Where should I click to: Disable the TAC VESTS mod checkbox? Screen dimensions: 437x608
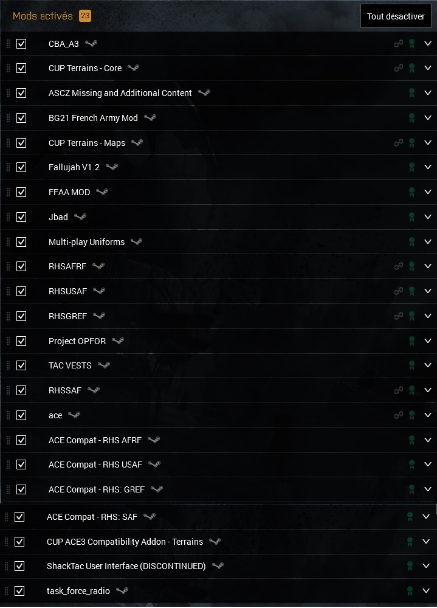coord(21,365)
